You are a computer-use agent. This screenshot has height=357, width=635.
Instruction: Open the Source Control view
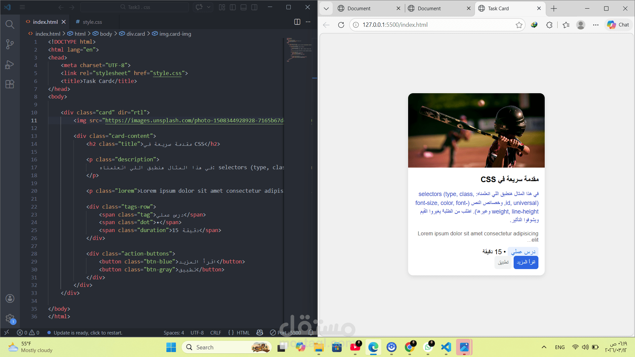coord(10,44)
